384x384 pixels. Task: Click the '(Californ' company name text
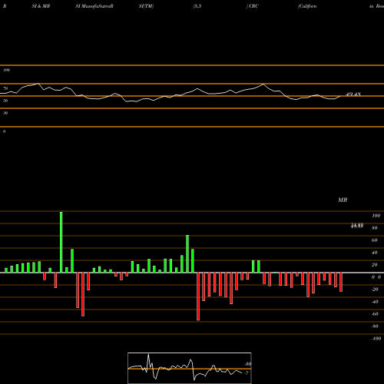point(307,6)
